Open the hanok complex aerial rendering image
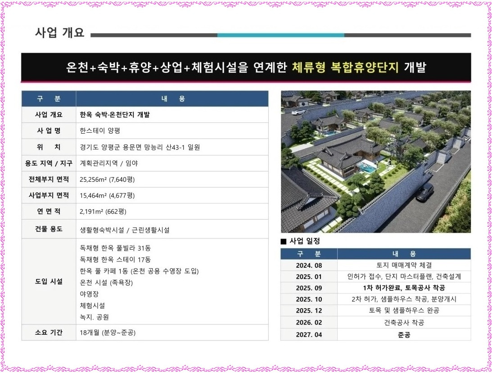This screenshot has height=373, width=492. pos(375,162)
